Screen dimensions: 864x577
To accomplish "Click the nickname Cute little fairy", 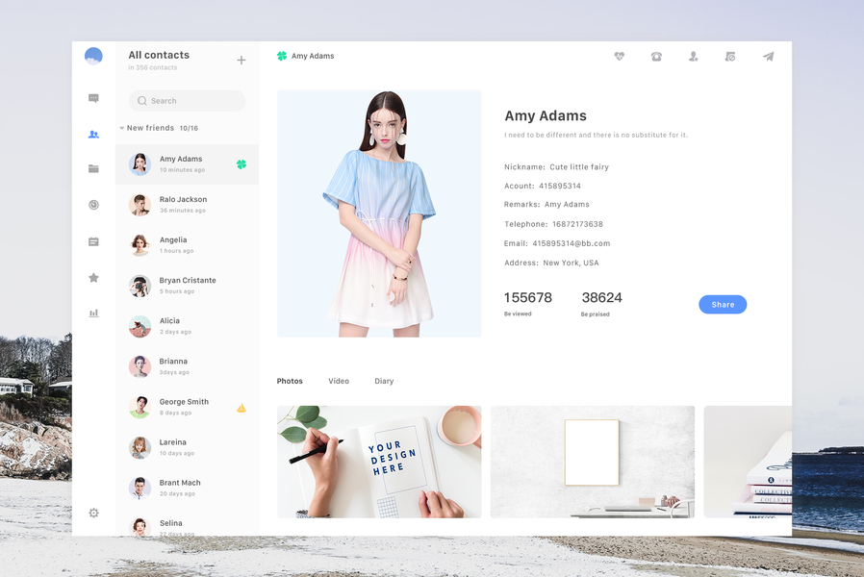I will [579, 166].
